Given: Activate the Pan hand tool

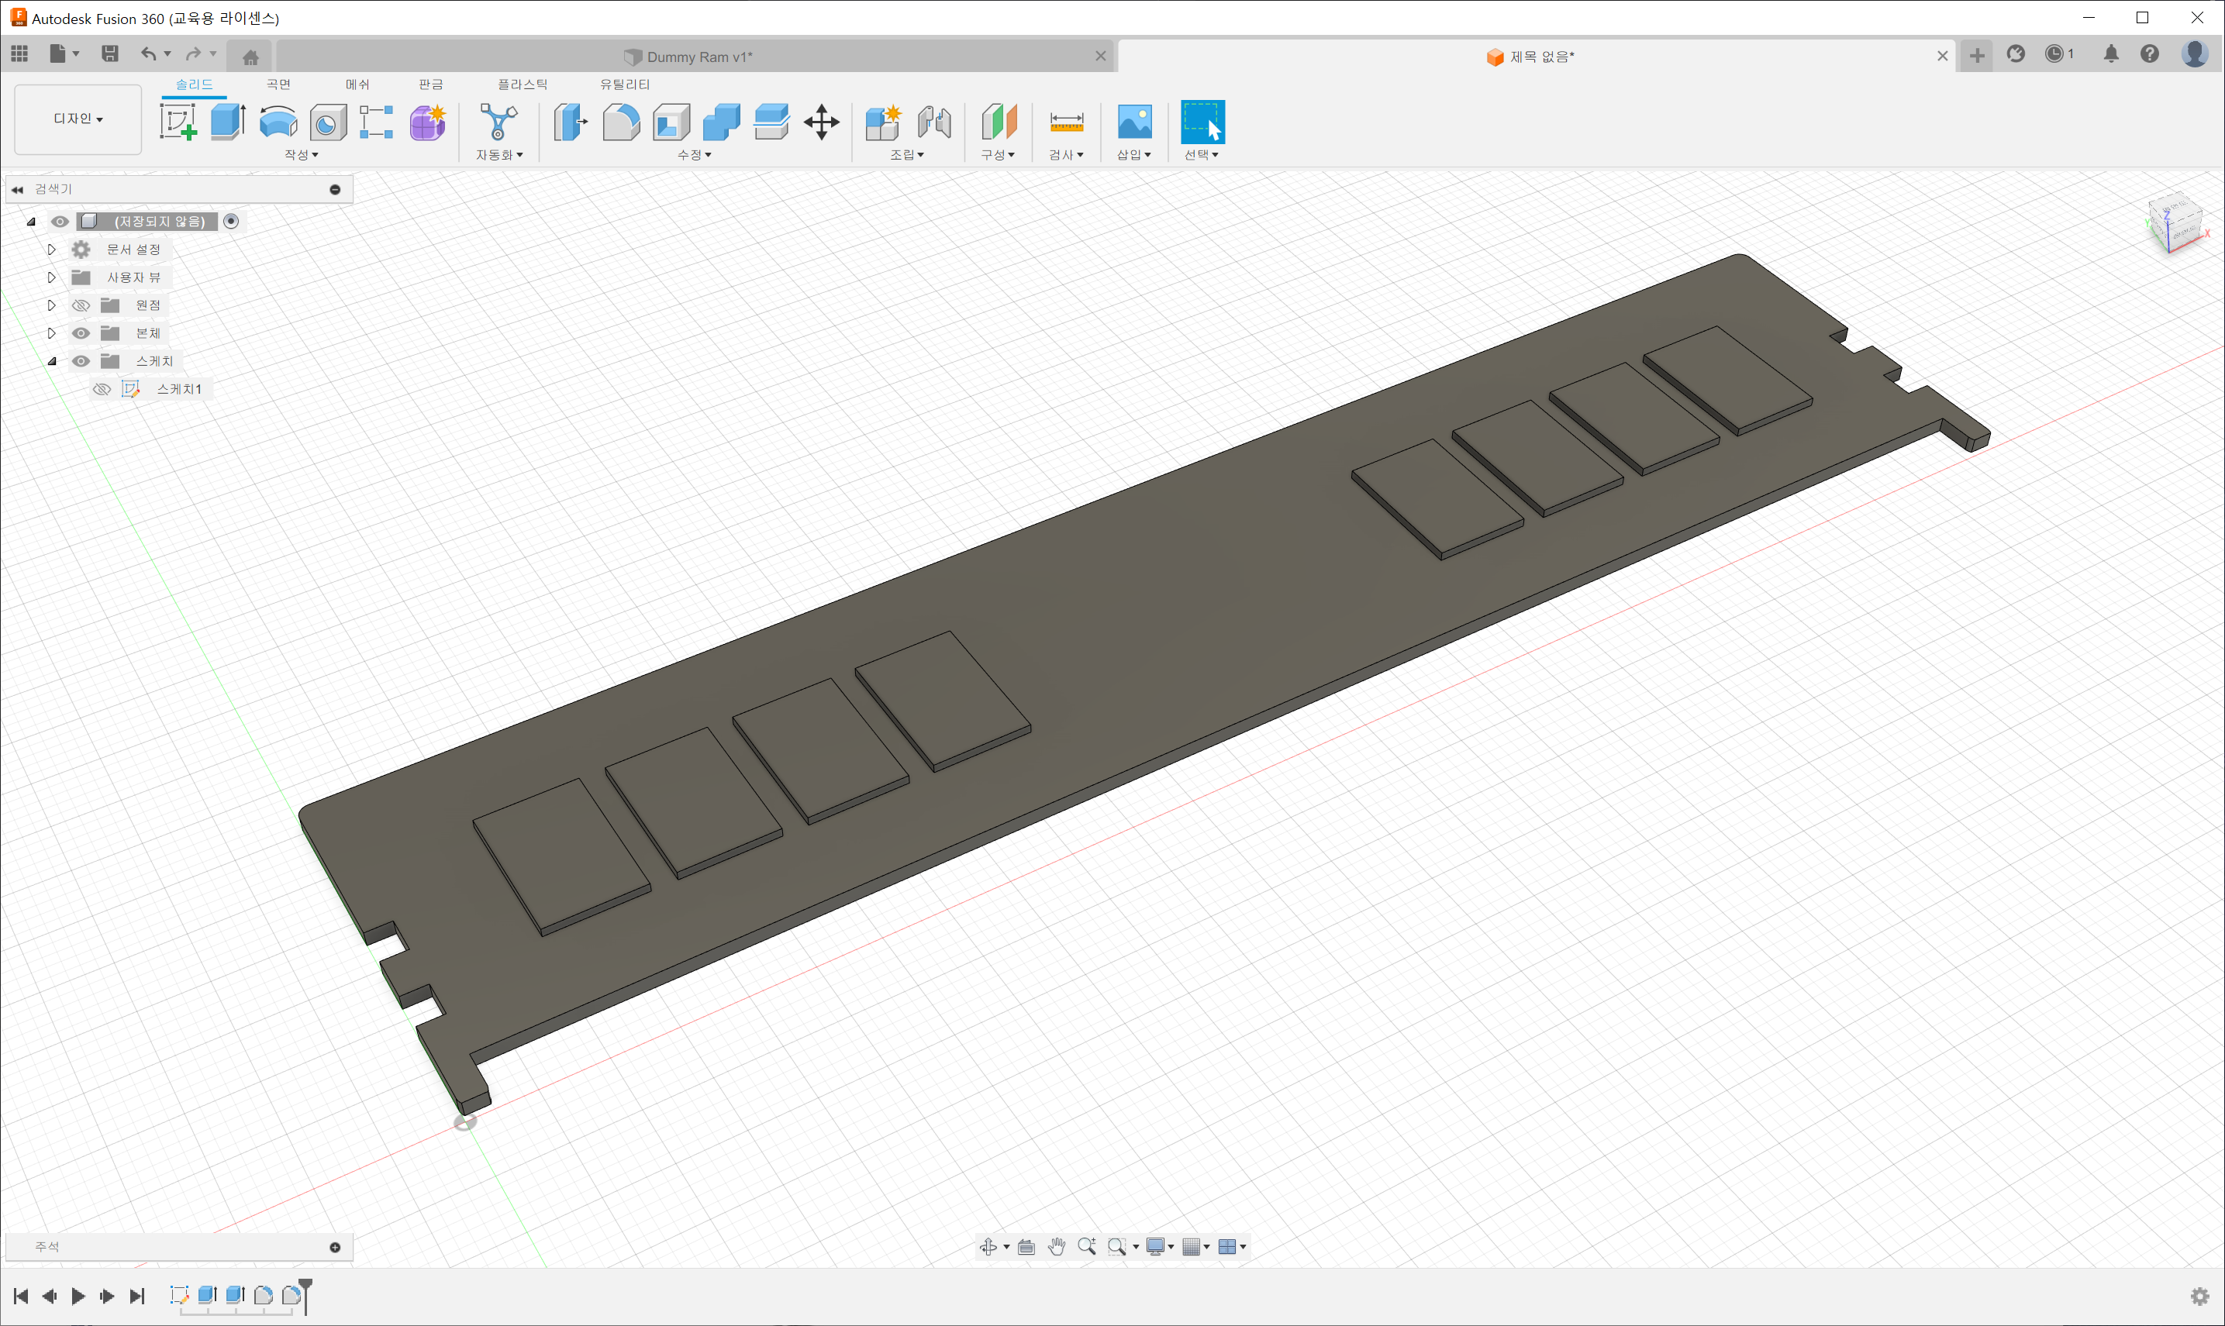Looking at the screenshot, I should (1057, 1246).
